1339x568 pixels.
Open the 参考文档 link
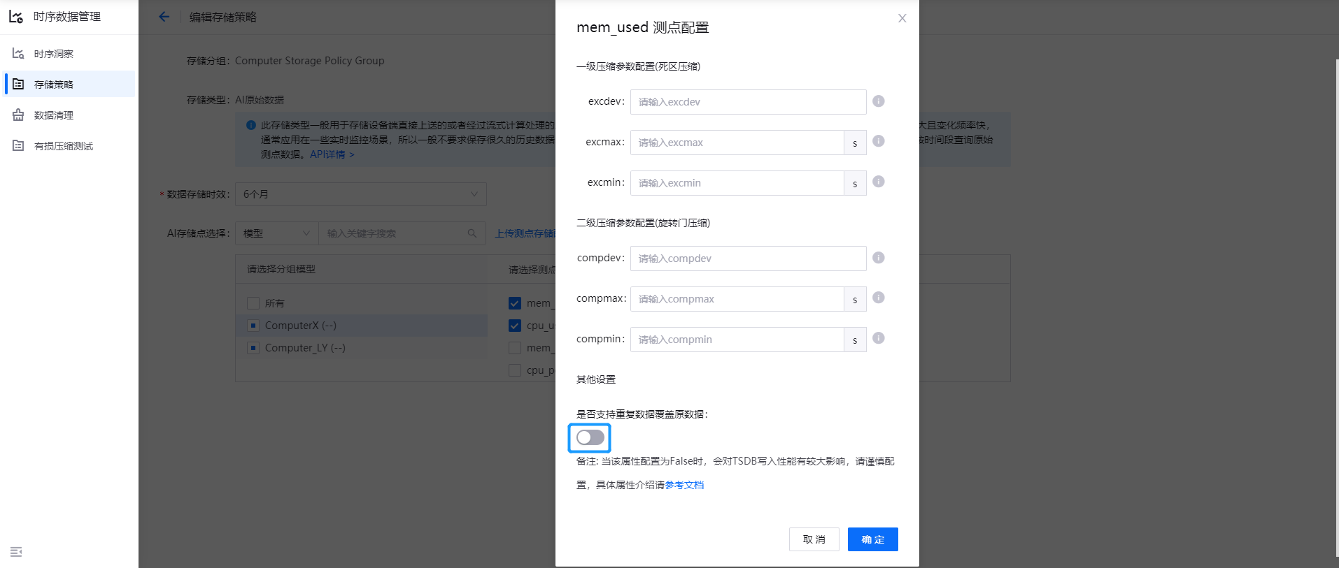point(684,485)
